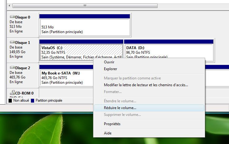
Task: Click the Disque 0 drive icon
Action: (12, 17)
